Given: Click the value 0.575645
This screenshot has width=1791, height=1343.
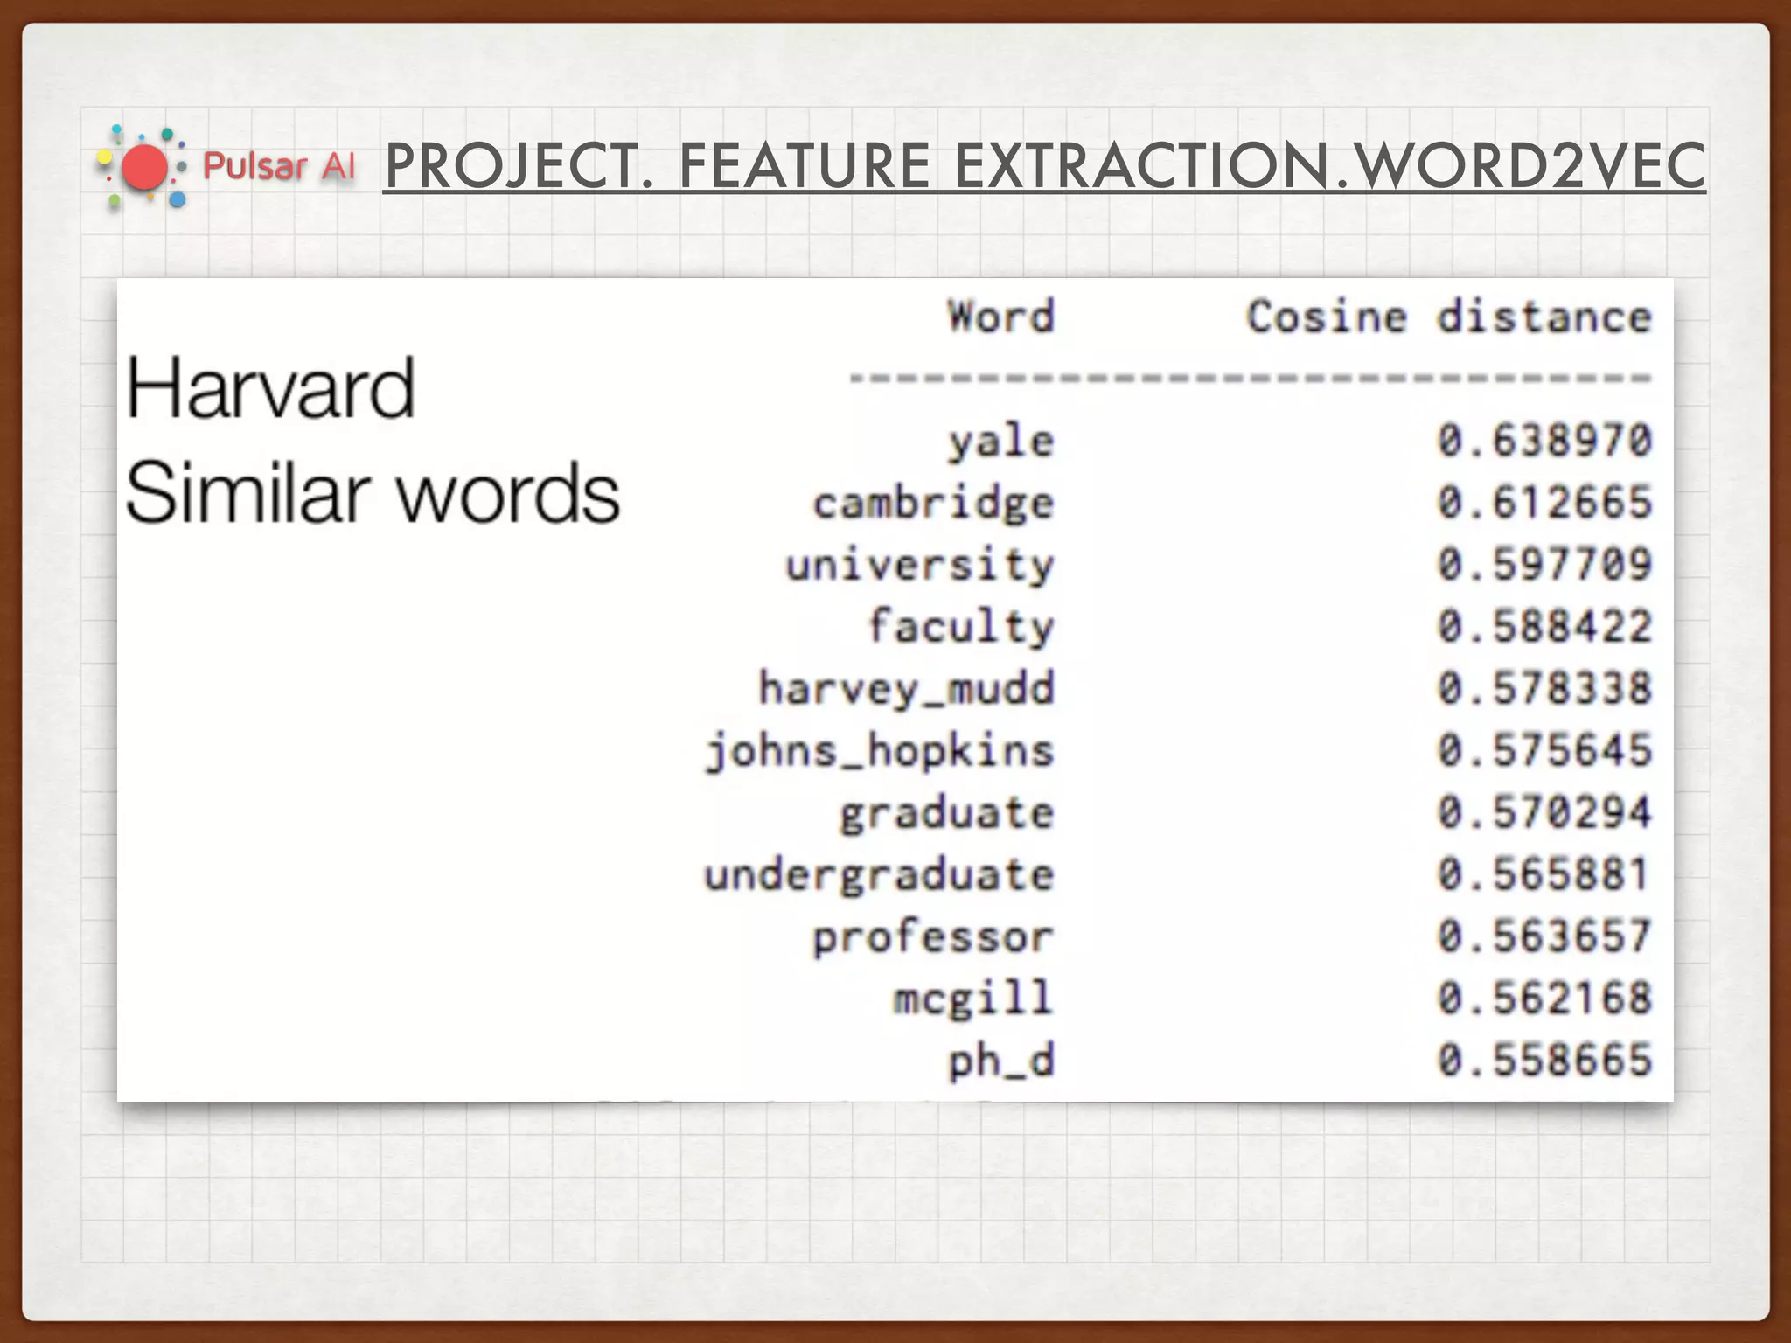Looking at the screenshot, I should click(1544, 749).
